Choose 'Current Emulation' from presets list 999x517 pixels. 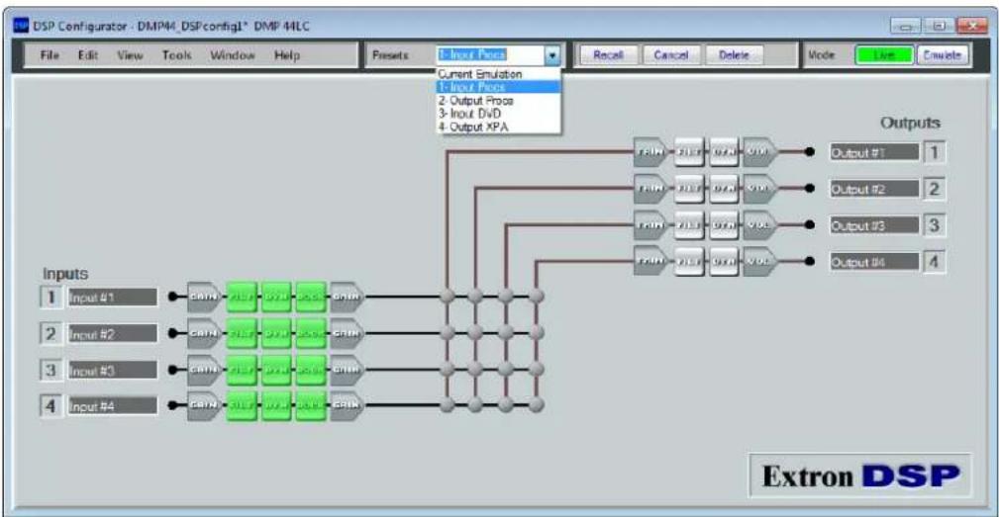tap(498, 74)
